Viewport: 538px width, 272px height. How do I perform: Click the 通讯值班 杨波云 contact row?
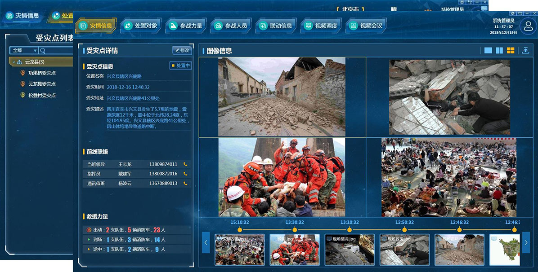click(137, 184)
